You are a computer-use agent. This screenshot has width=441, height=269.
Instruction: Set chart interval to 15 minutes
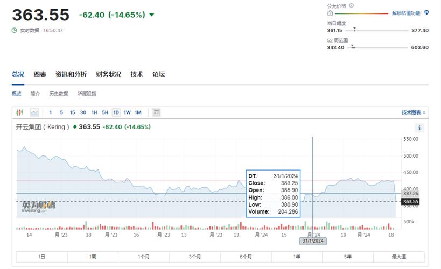click(72, 112)
